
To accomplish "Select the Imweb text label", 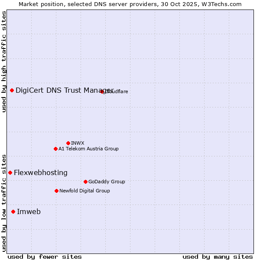I will click(29, 211).
